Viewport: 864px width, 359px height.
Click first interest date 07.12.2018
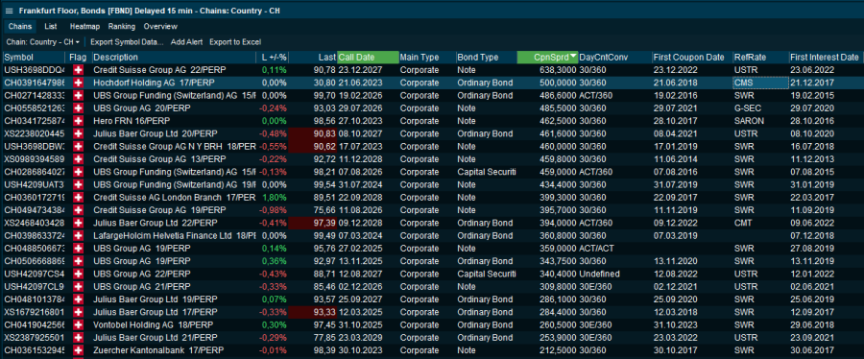pos(811,235)
